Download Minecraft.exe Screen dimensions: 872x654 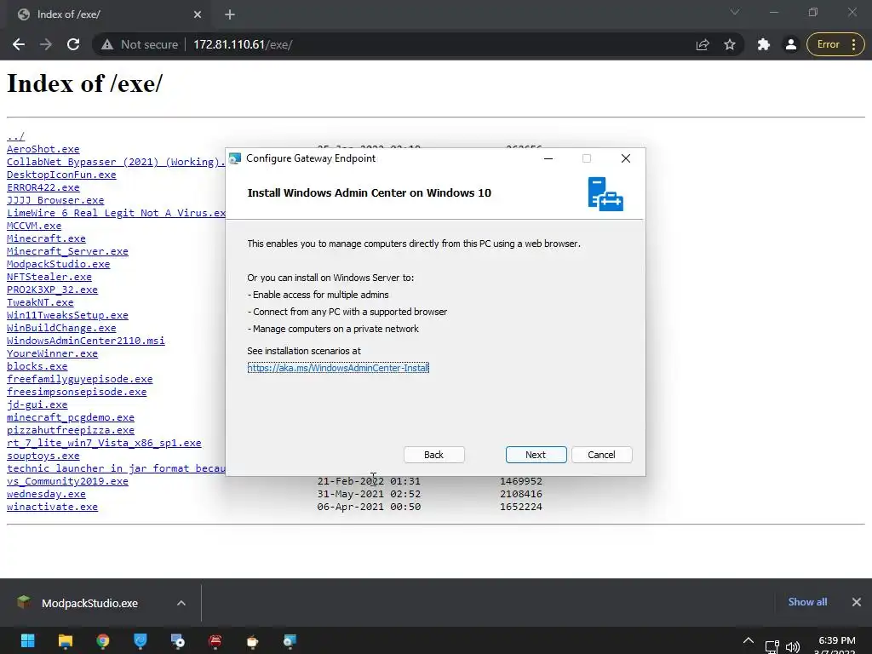[x=46, y=238]
